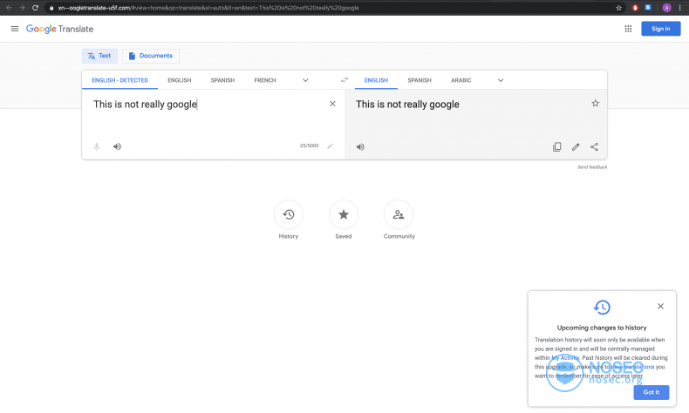Expand more target languages list
Image resolution: width=689 pixels, height=413 pixels.
[x=501, y=80]
